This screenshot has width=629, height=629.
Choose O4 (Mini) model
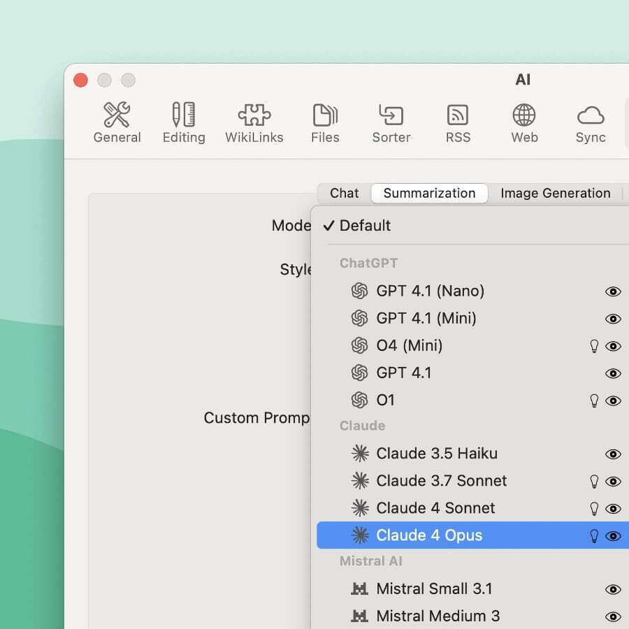pos(472,346)
